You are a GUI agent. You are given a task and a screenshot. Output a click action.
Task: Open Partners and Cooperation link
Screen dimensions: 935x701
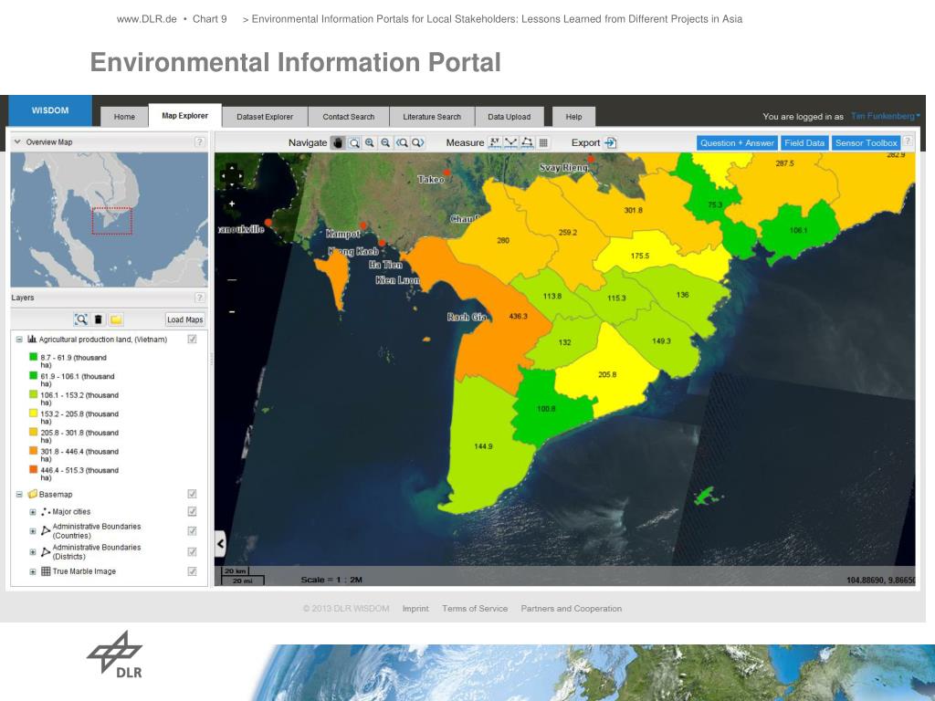572,609
